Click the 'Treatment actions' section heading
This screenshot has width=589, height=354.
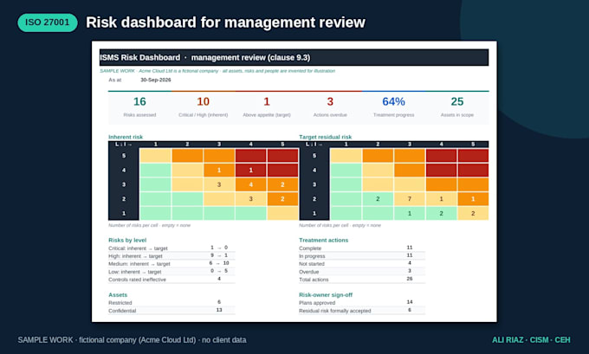click(324, 241)
